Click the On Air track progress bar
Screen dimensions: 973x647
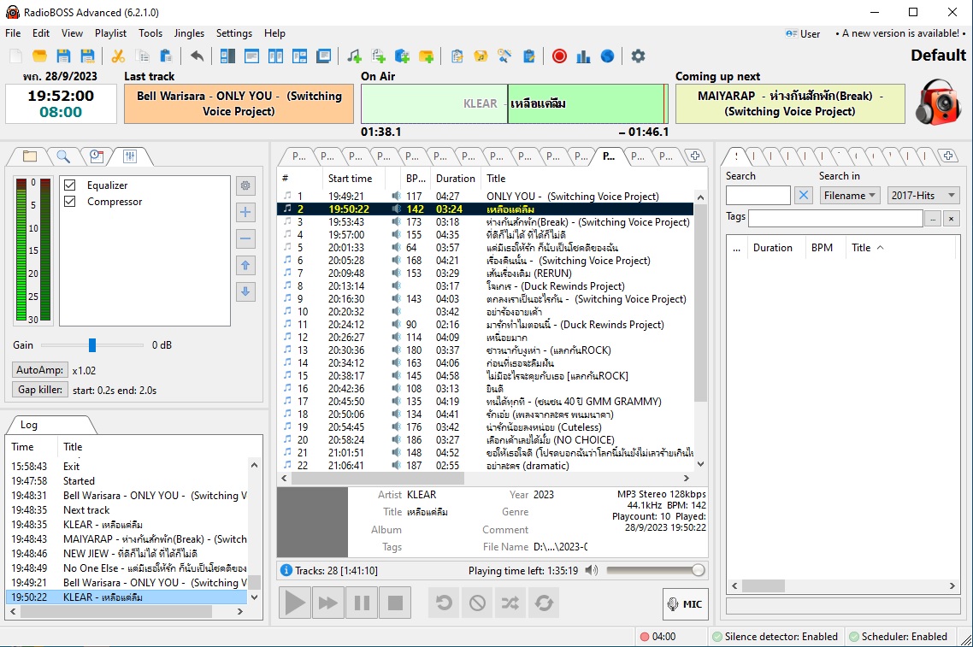point(515,103)
